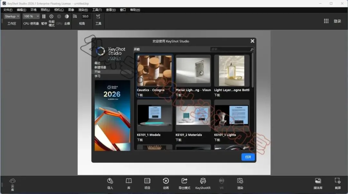Click the 登录 login link
This screenshot has height=194, width=348.
click(x=337, y=21)
